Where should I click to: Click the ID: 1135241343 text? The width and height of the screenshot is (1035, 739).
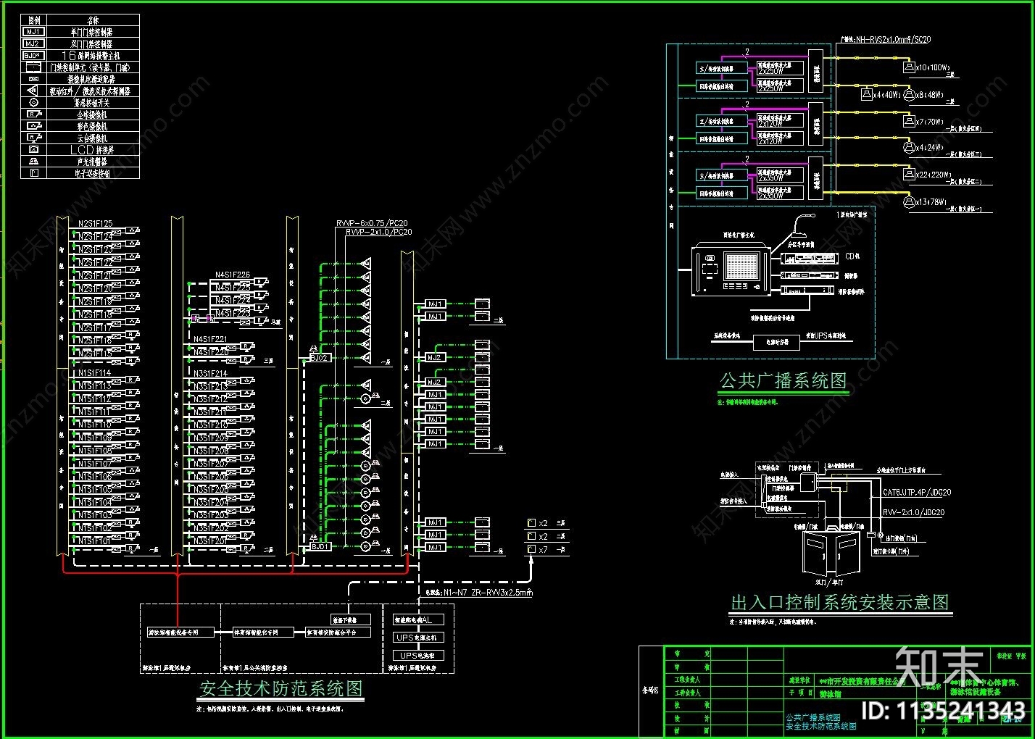pyautogui.click(x=943, y=710)
